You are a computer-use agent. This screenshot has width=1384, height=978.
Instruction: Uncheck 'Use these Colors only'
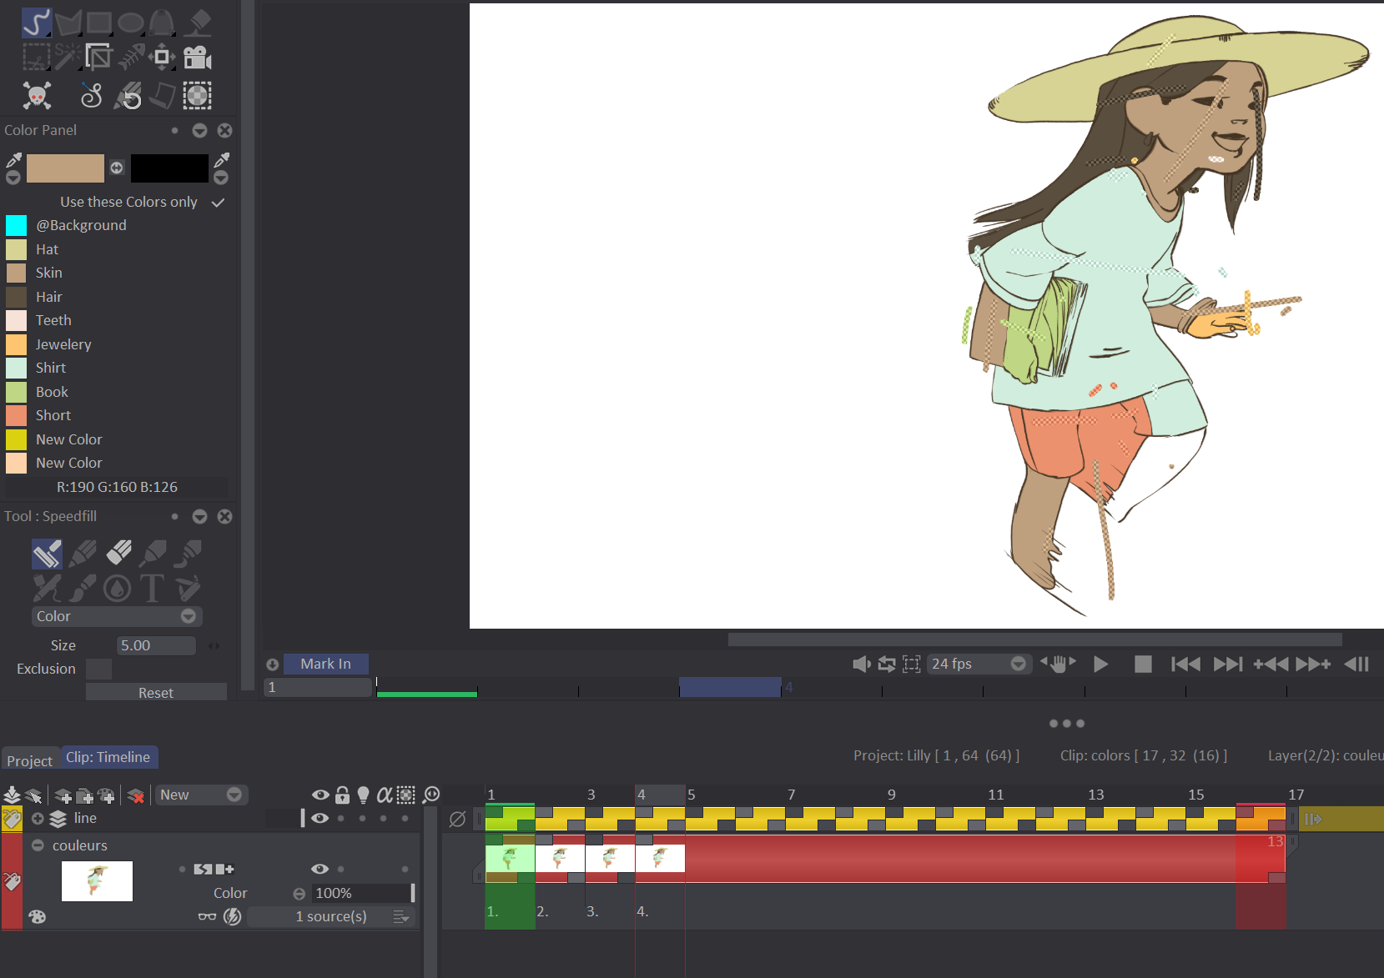[x=217, y=202]
